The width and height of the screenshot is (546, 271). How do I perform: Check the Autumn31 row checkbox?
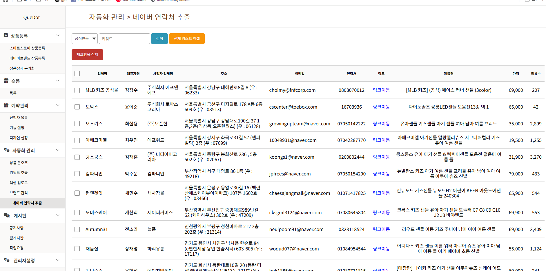[x=77, y=229]
